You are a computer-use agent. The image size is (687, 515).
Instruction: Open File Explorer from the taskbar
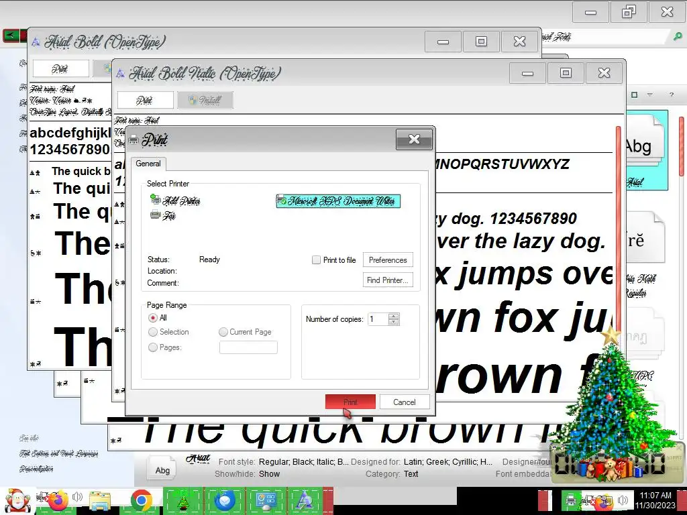pyautogui.click(x=100, y=500)
